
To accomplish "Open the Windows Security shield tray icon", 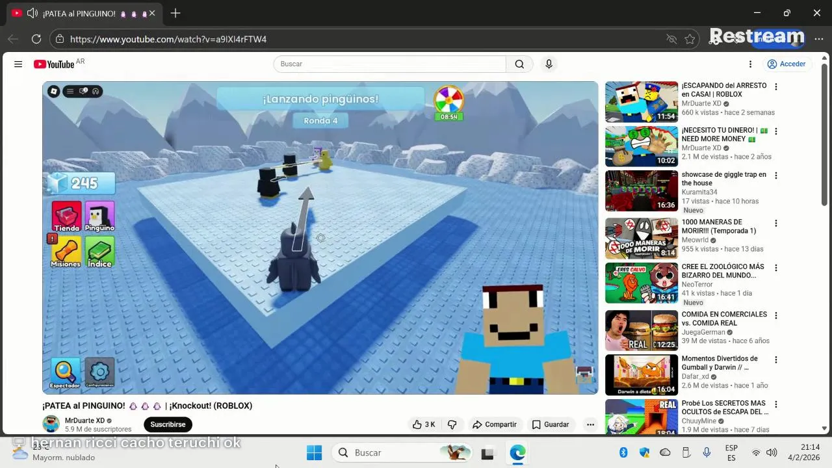I will [644, 452].
